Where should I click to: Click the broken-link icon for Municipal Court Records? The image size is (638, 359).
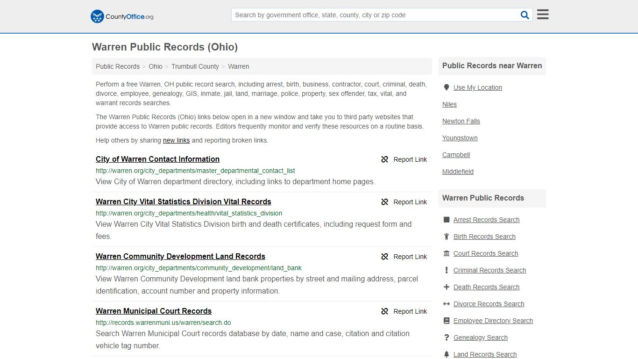click(x=385, y=311)
